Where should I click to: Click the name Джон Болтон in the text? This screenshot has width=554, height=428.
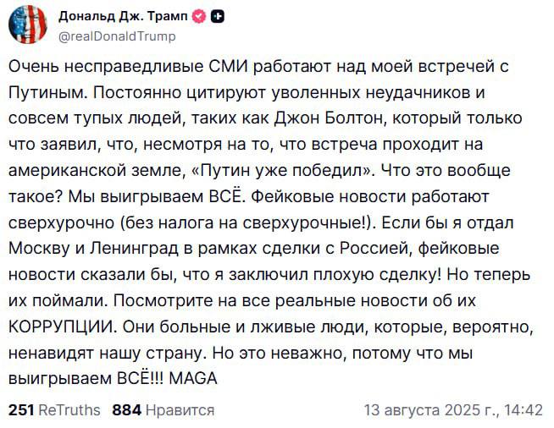[329, 118]
